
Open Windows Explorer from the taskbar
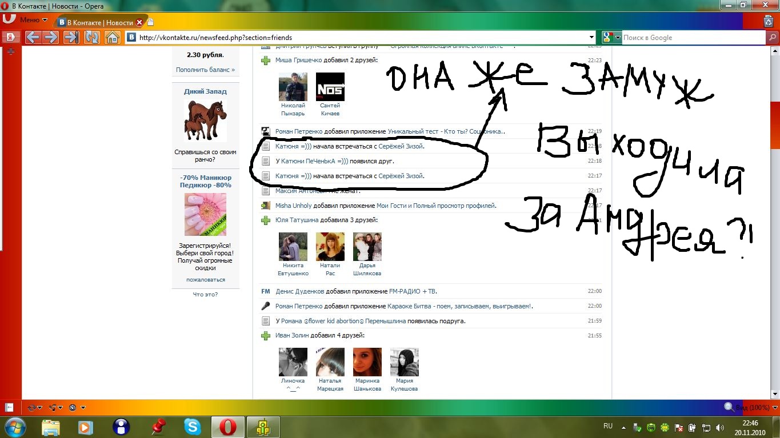pyautogui.click(x=51, y=427)
